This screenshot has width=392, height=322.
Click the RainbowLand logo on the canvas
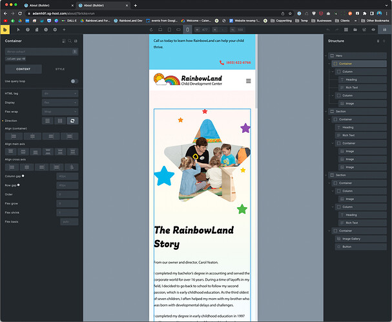[x=188, y=79]
